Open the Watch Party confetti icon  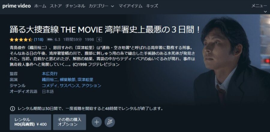(110, 122)
